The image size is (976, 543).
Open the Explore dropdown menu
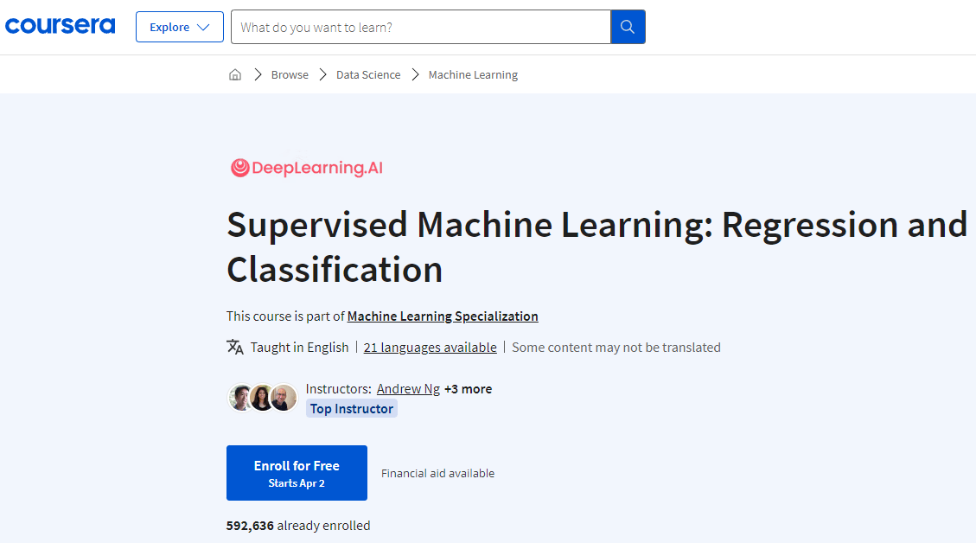click(179, 27)
